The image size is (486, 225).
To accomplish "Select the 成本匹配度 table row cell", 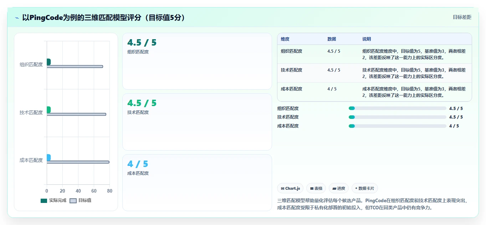I will (291, 89).
